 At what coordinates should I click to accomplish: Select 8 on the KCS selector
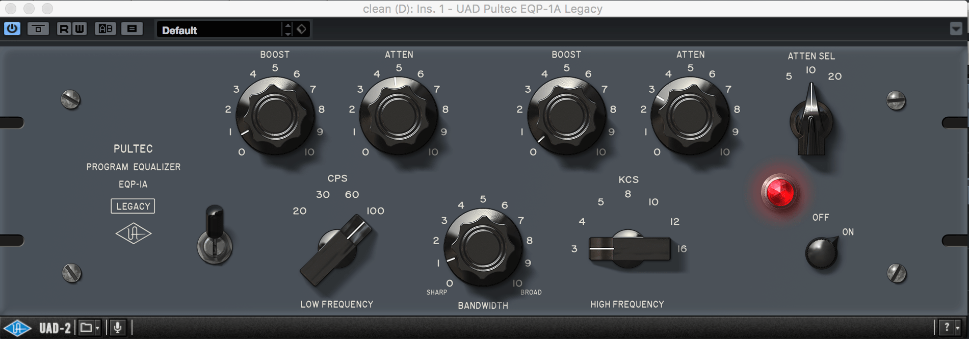(x=628, y=194)
